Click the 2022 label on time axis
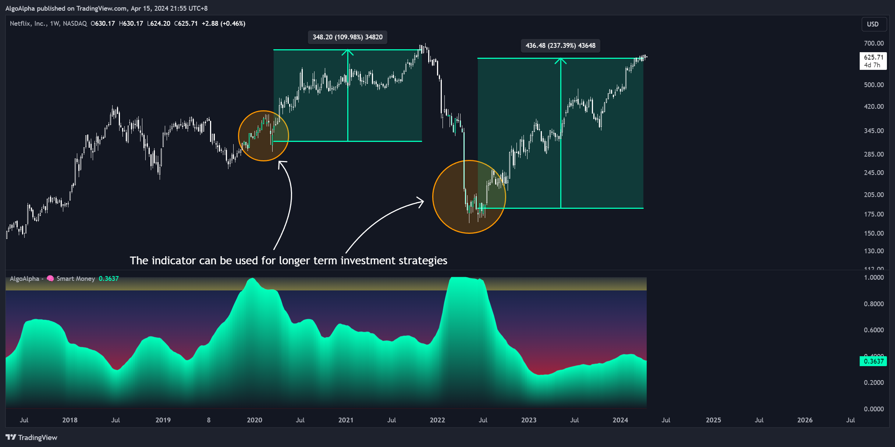This screenshot has width=895, height=447. click(437, 420)
